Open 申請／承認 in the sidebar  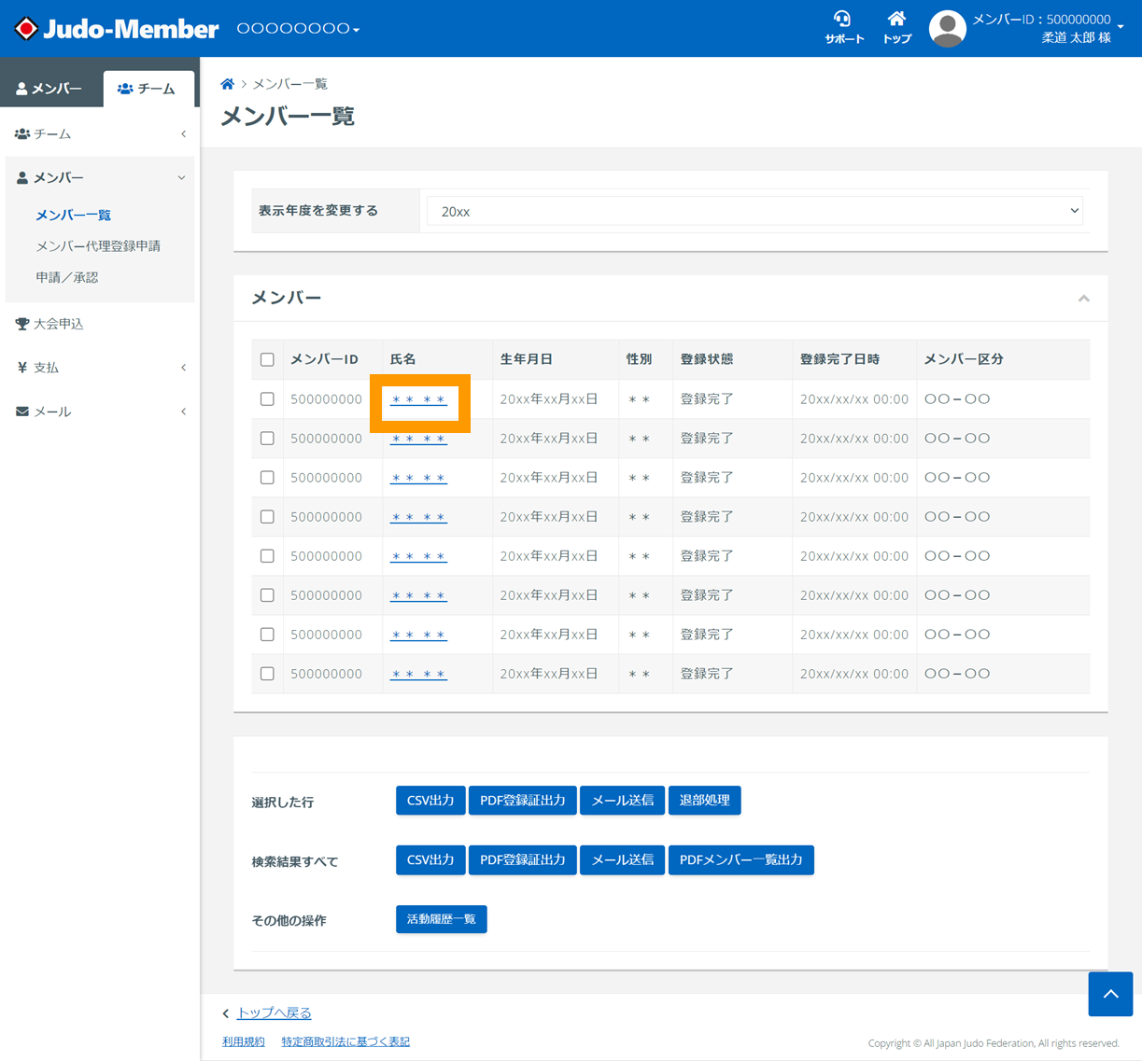coord(67,277)
